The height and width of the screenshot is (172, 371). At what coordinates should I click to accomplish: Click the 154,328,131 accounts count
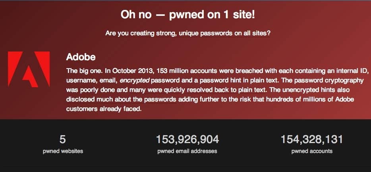point(312,140)
